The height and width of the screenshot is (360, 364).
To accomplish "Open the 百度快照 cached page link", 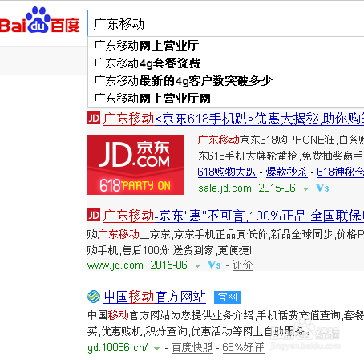I will [192, 348].
